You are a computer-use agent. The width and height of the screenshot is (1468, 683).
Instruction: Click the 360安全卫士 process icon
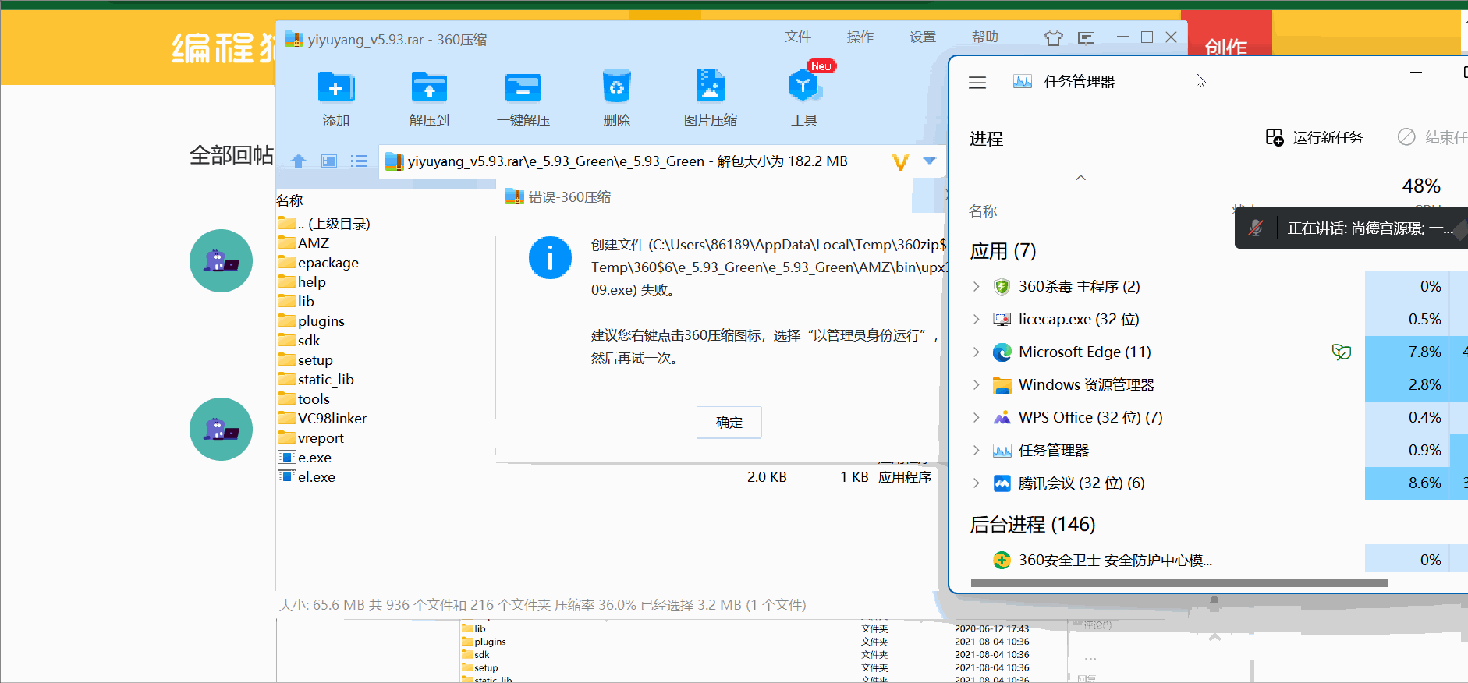pos(1002,560)
